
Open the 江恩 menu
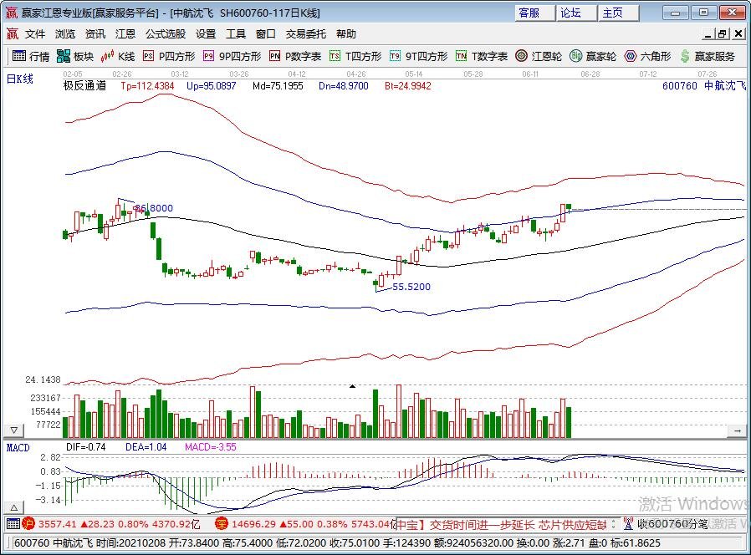[x=125, y=34]
